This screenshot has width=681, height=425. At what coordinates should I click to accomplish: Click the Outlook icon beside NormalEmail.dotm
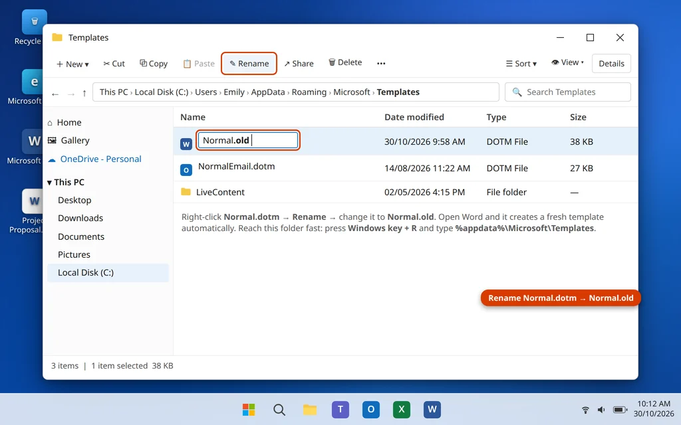click(186, 170)
